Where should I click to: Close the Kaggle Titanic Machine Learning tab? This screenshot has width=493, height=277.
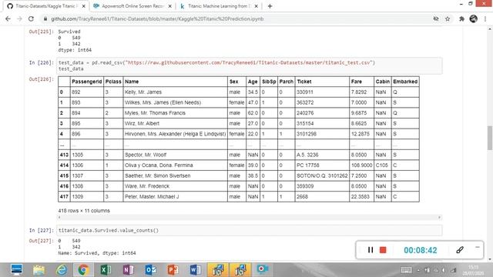click(x=257, y=6)
